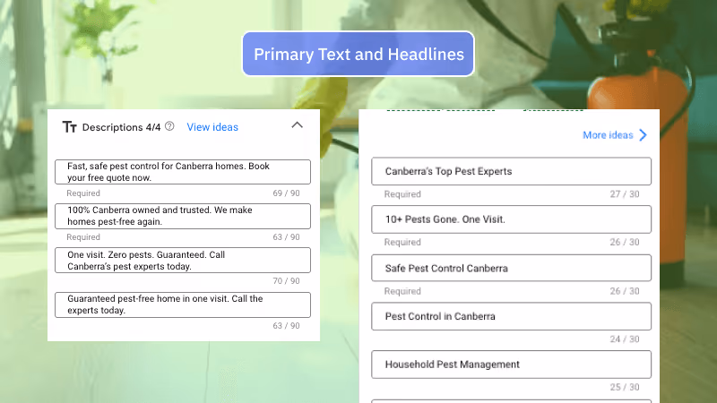Viewport: 717px width, 403px height.
Task: Edit the "10+ Pests Gone. One Visit." headline field
Action: tap(511, 219)
